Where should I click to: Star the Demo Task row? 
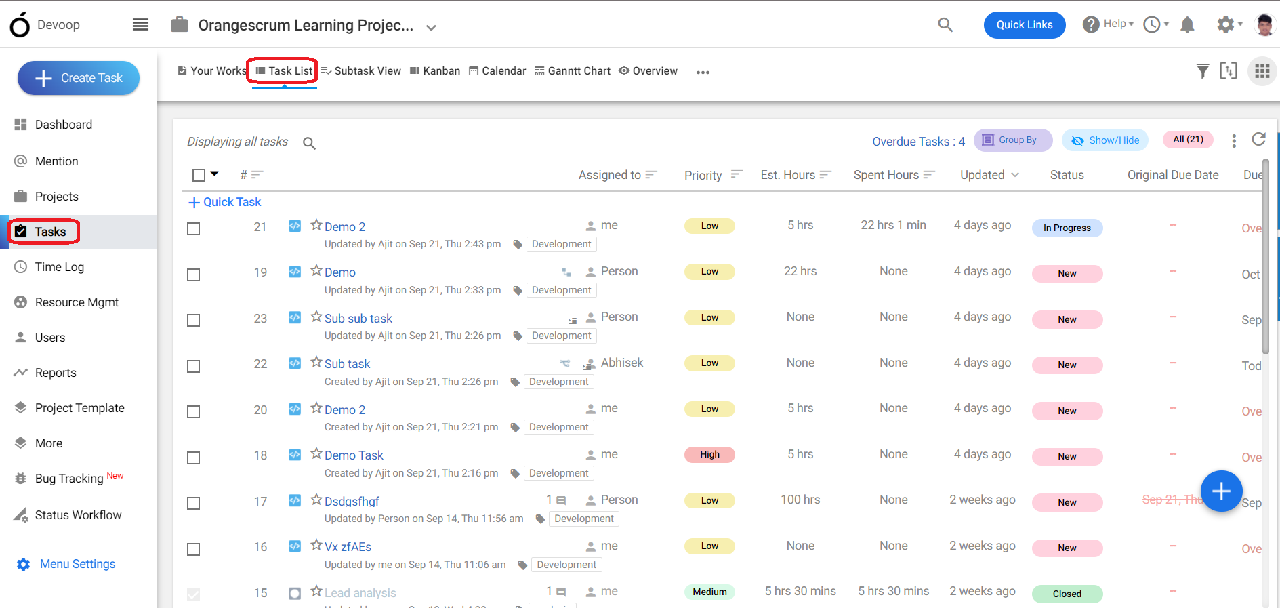coord(316,453)
